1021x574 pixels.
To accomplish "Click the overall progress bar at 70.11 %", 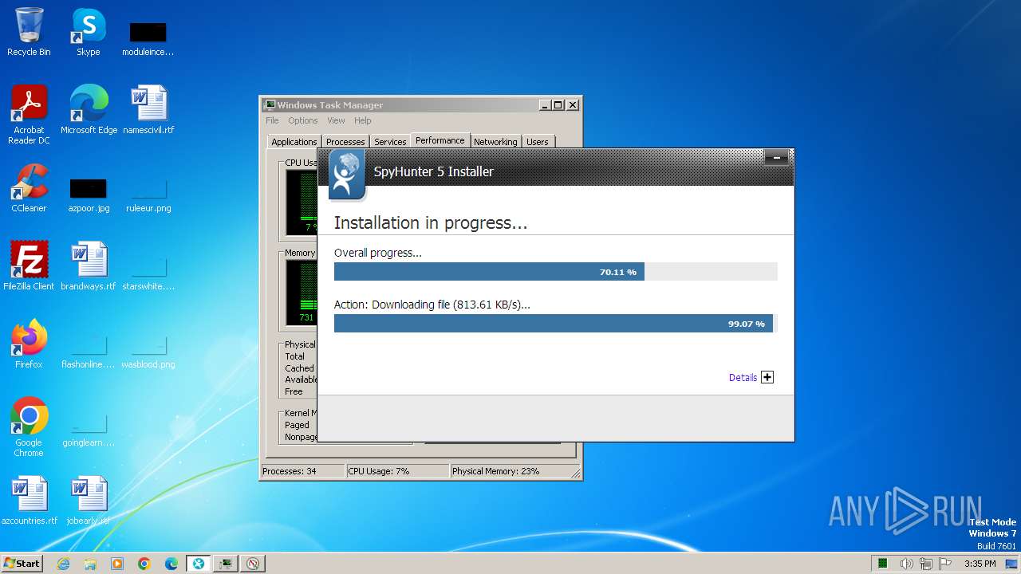I will pyautogui.click(x=555, y=272).
